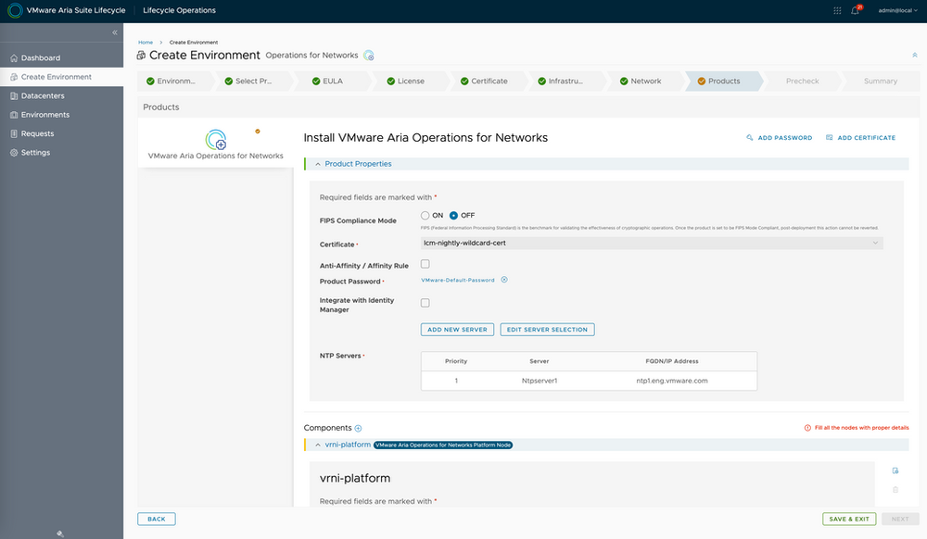927x539 pixels.
Task: Click the VMware Aria Operations for Networks product icon
Action: point(216,140)
